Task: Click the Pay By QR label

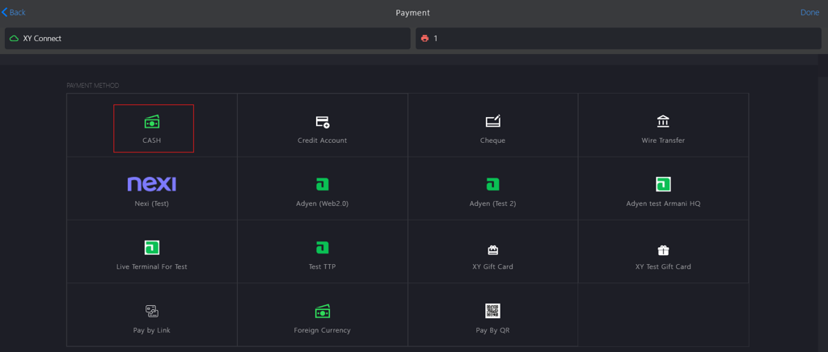Action: click(x=492, y=330)
